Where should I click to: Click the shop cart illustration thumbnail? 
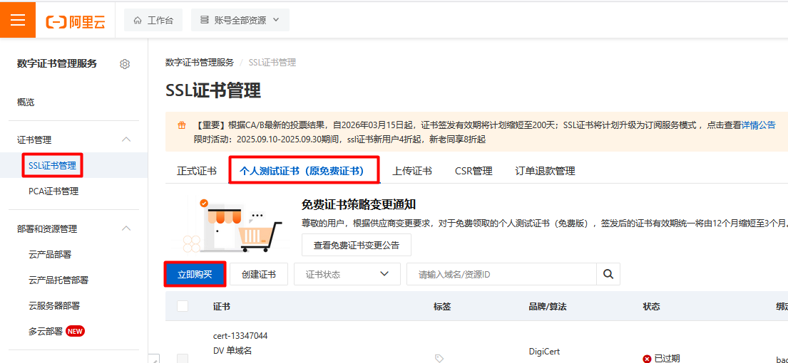[234, 225]
